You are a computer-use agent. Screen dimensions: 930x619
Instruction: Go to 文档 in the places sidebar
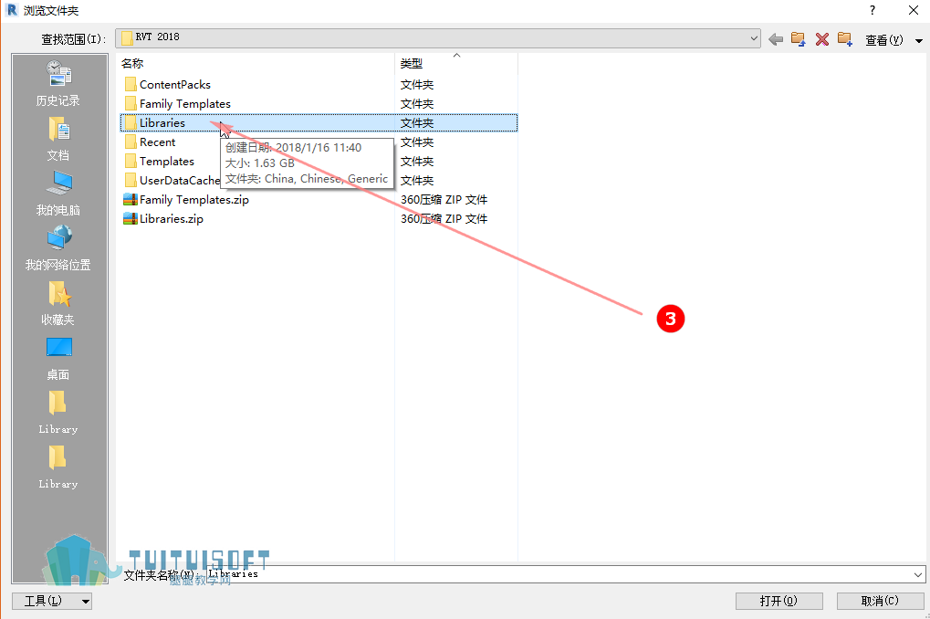pyautogui.click(x=58, y=139)
